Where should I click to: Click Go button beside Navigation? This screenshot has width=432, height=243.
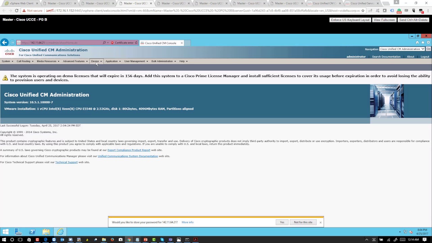[428, 49]
